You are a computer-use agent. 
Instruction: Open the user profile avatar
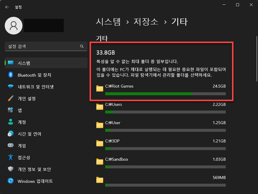14,26
